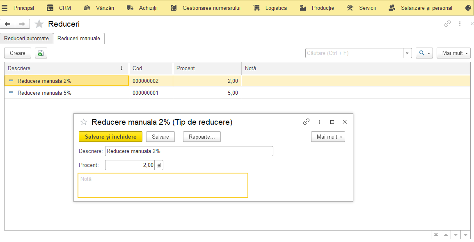474x242 pixels.
Task: Open Gestionarea numerarului section
Action: [212, 8]
